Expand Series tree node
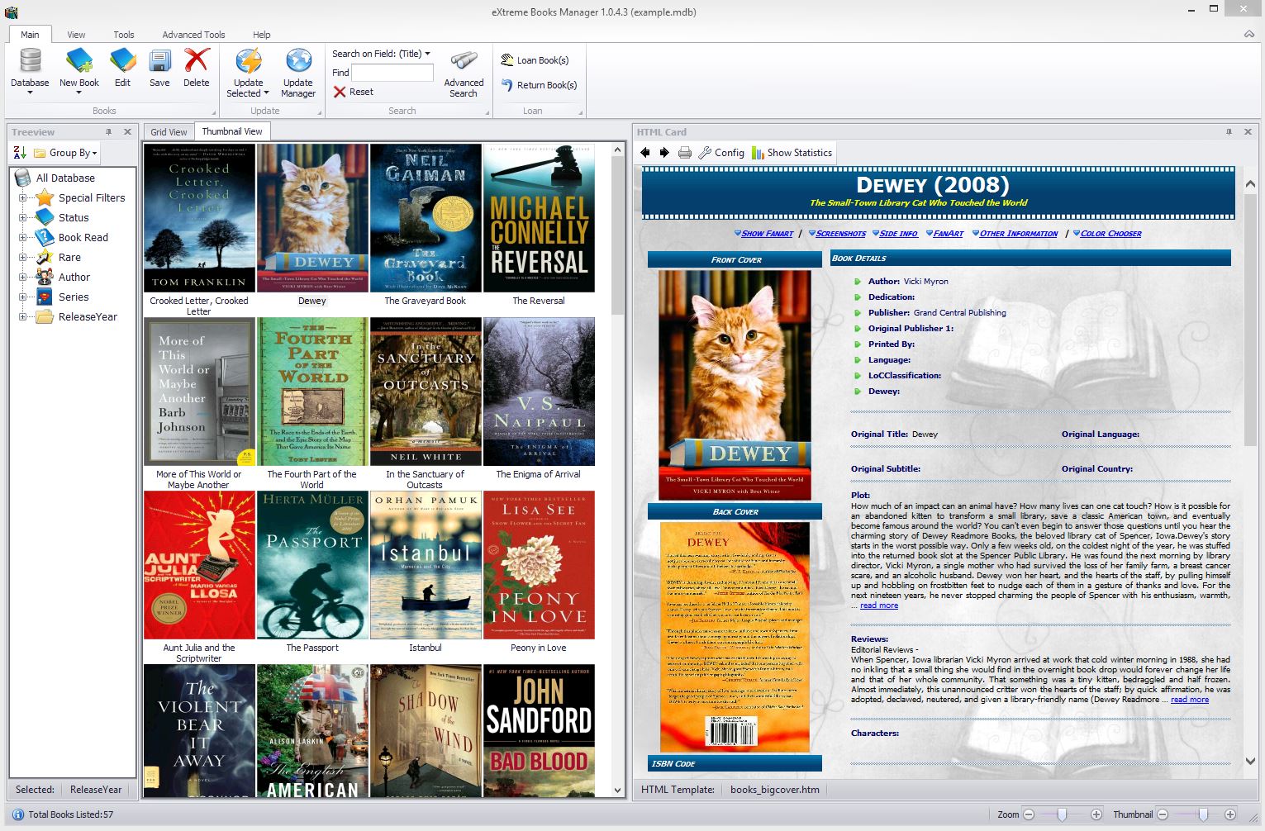Viewport: 1265px width, 831px height. [x=23, y=297]
